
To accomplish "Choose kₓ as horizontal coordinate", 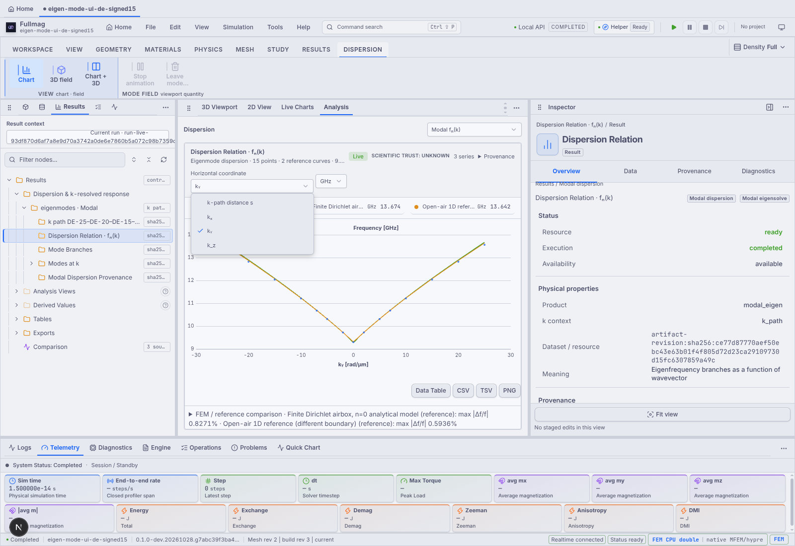I will point(252,217).
